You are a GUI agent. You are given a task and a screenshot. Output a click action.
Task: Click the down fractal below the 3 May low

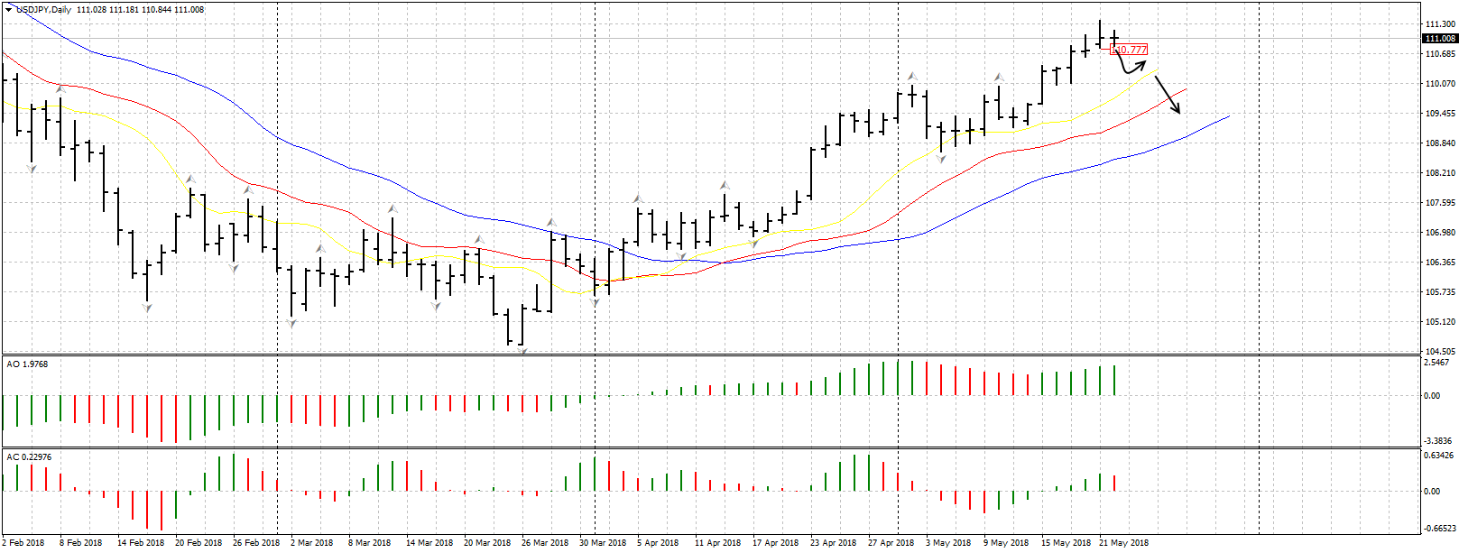point(941,159)
